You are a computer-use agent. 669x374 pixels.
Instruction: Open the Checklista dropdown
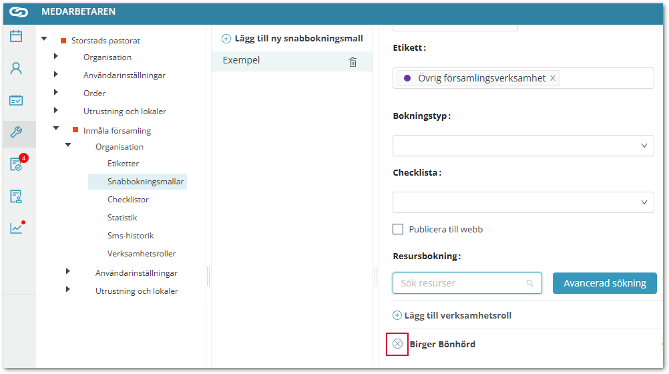point(523,202)
